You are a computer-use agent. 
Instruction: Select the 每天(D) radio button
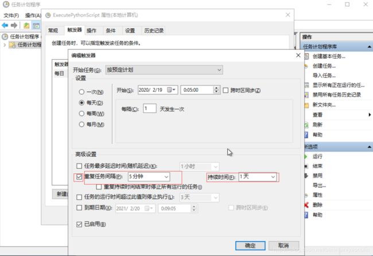click(81, 103)
